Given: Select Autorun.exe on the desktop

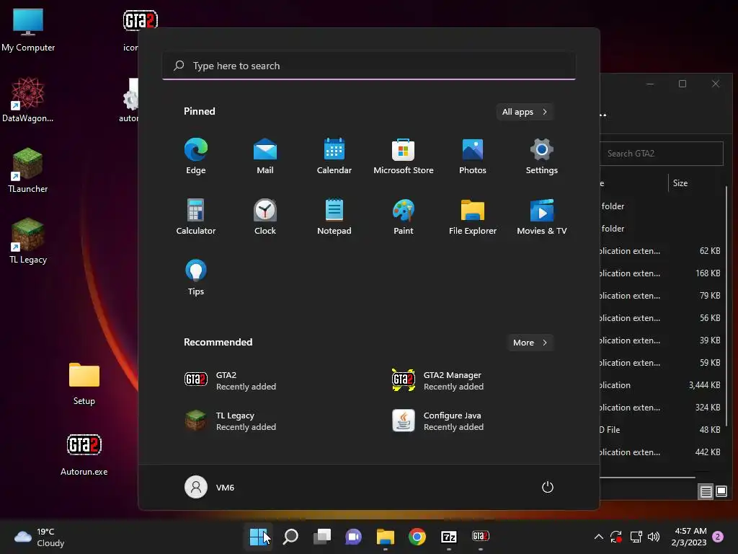Looking at the screenshot, I should pyautogui.click(x=84, y=455).
